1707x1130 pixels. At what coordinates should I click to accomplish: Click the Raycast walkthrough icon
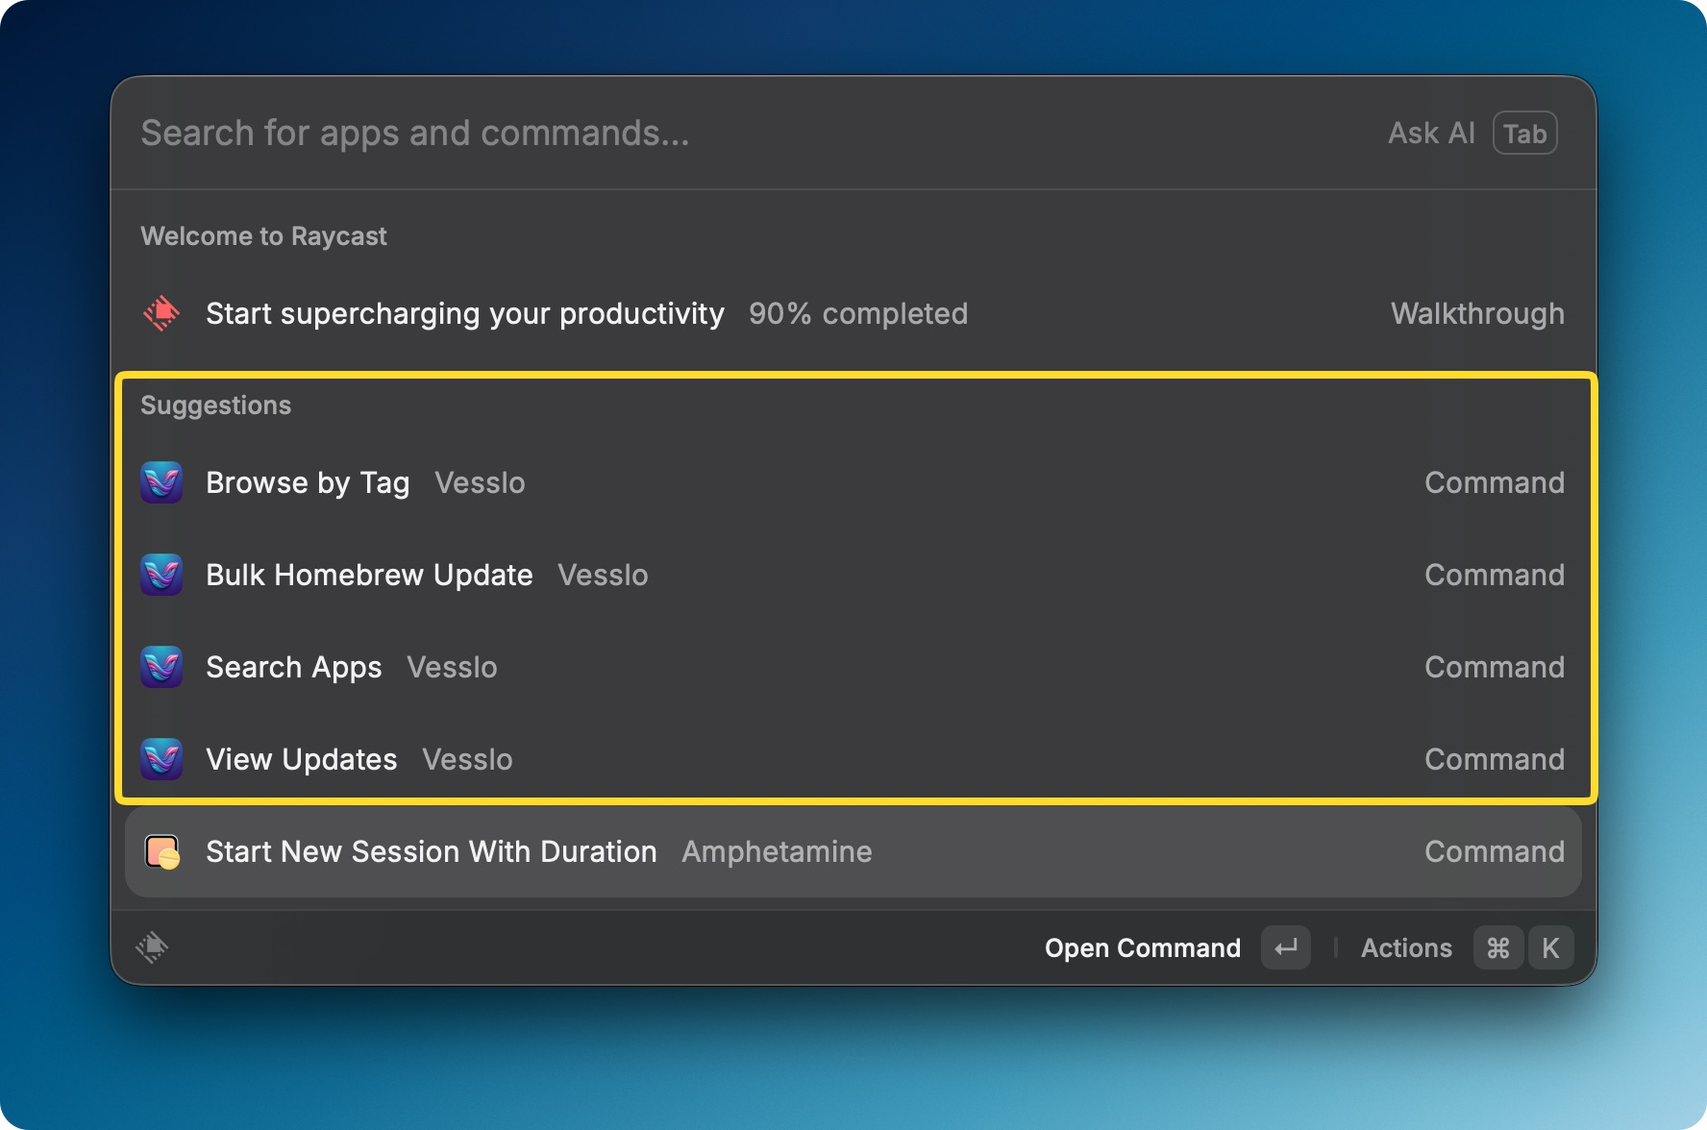(x=161, y=313)
